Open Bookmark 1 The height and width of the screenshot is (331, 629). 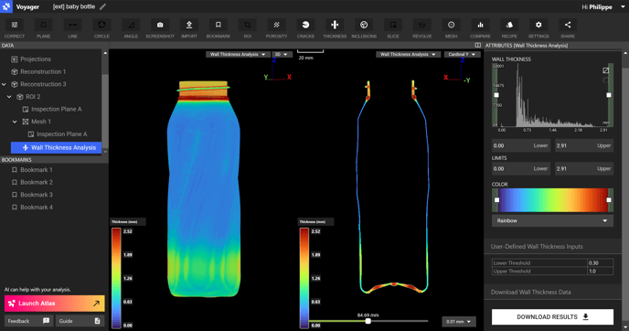(36, 170)
